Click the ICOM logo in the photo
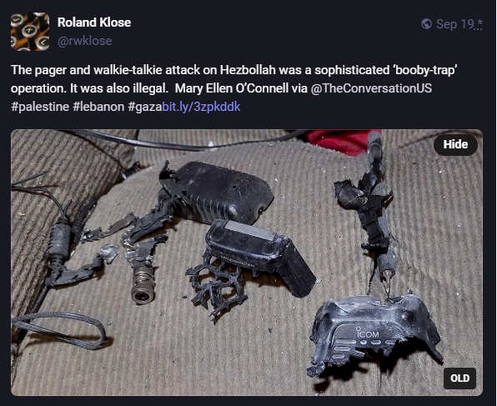Image resolution: width=497 pixels, height=406 pixels. click(x=368, y=333)
